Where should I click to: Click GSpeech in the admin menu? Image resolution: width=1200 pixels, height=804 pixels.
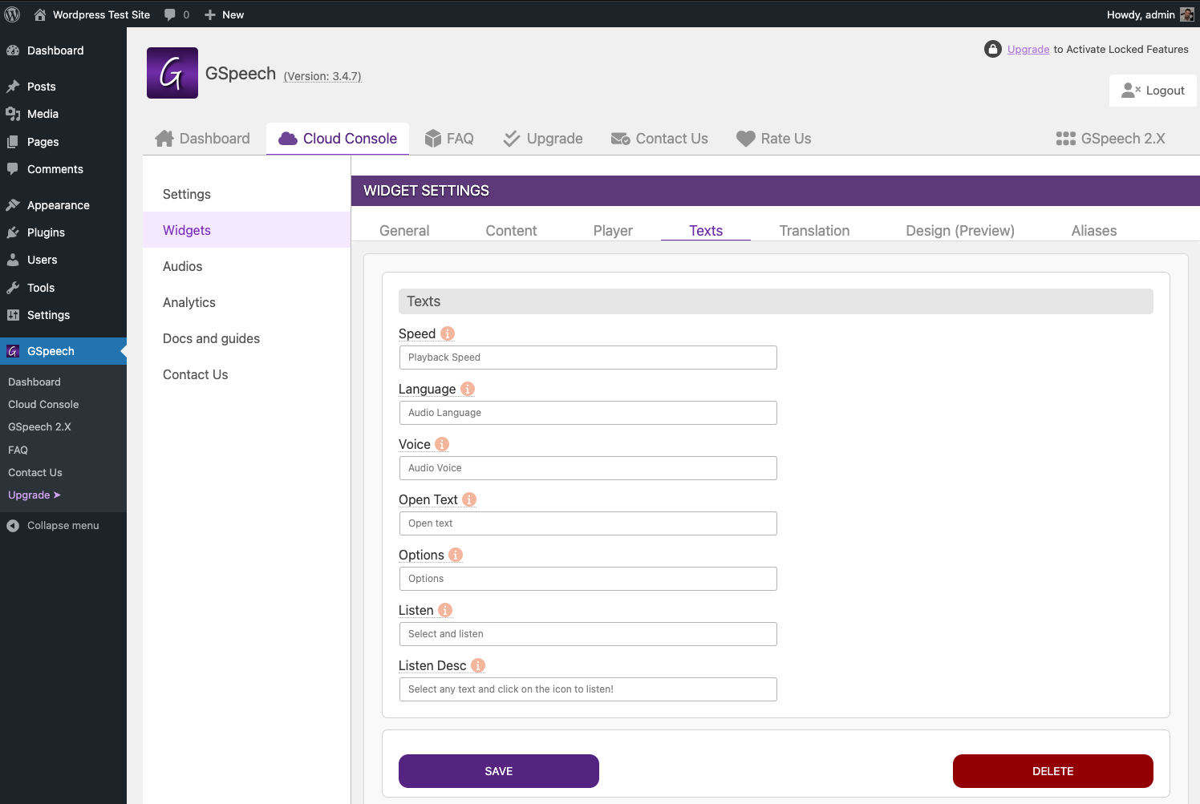click(63, 351)
